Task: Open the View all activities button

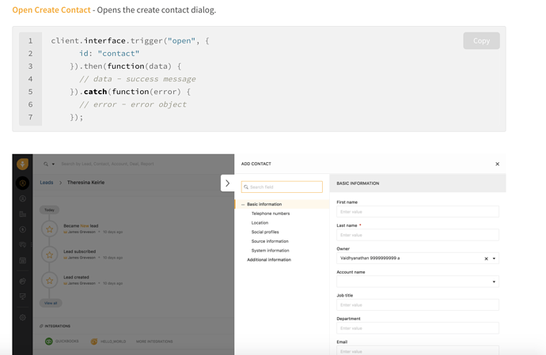Action: 51,303
